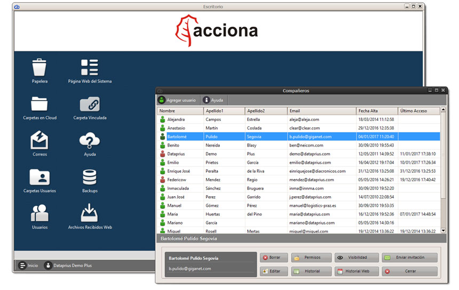This screenshot has height=290, width=459.
Task: Sort by the Nombre column header
Action: (x=180, y=111)
